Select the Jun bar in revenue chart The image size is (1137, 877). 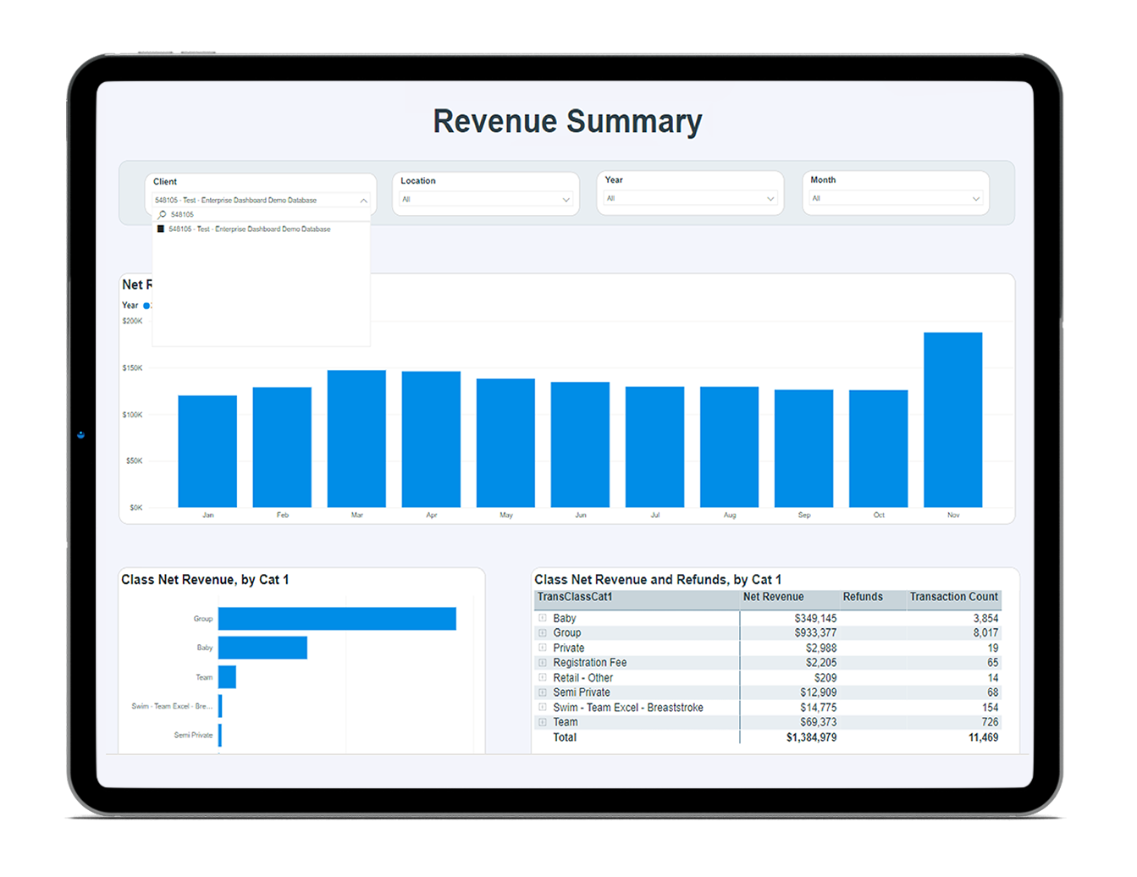tap(580, 444)
